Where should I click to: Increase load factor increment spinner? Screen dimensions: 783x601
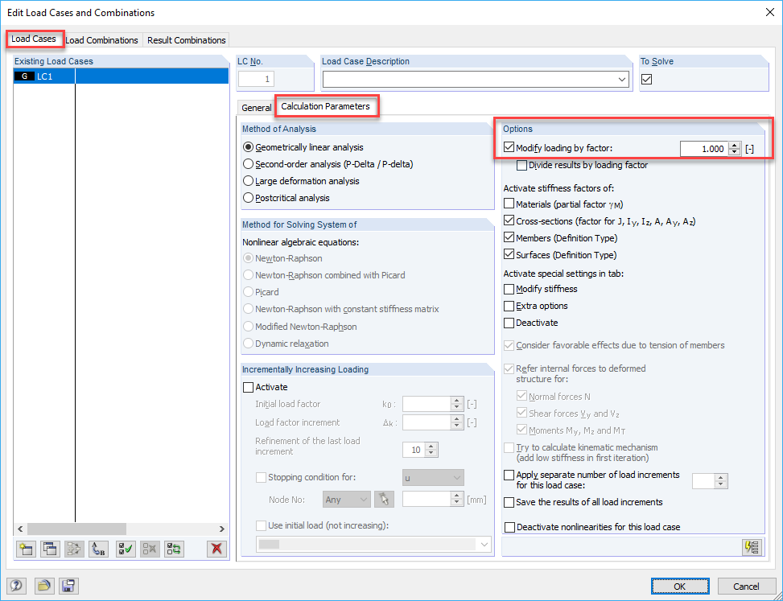[x=456, y=419]
